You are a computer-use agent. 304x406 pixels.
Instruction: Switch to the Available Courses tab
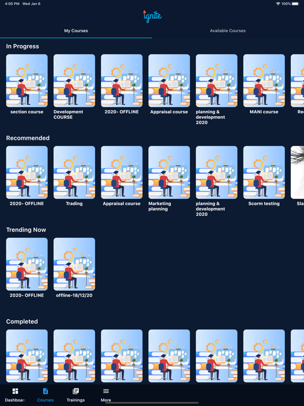coord(228,31)
